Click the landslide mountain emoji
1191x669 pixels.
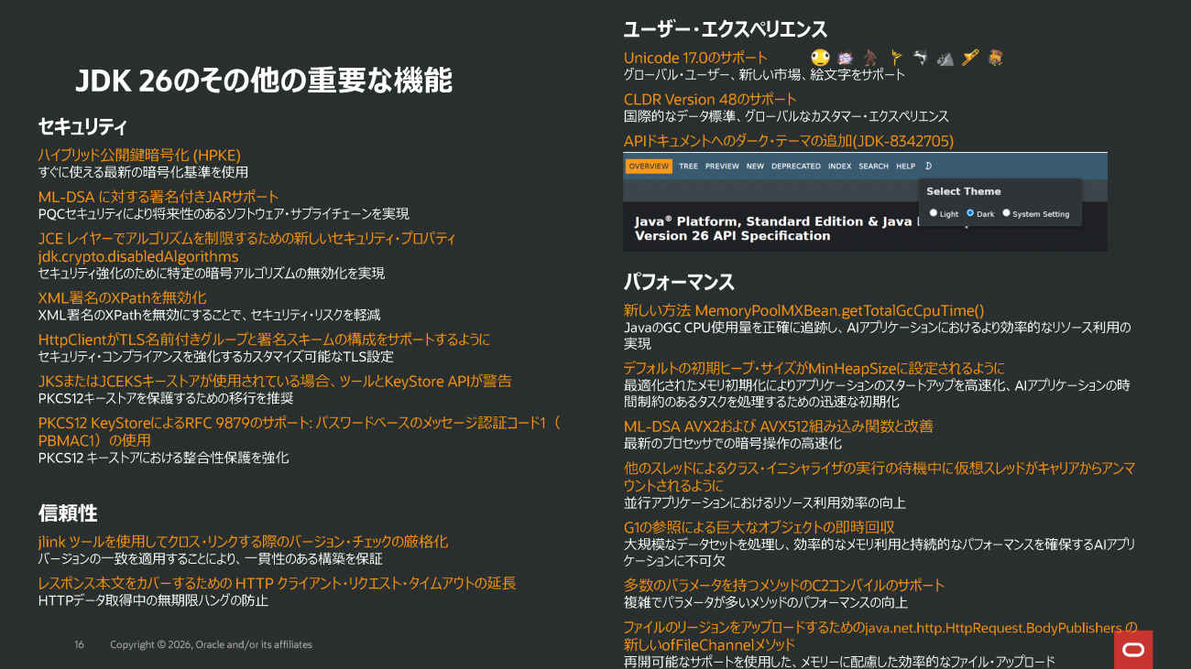pos(945,59)
